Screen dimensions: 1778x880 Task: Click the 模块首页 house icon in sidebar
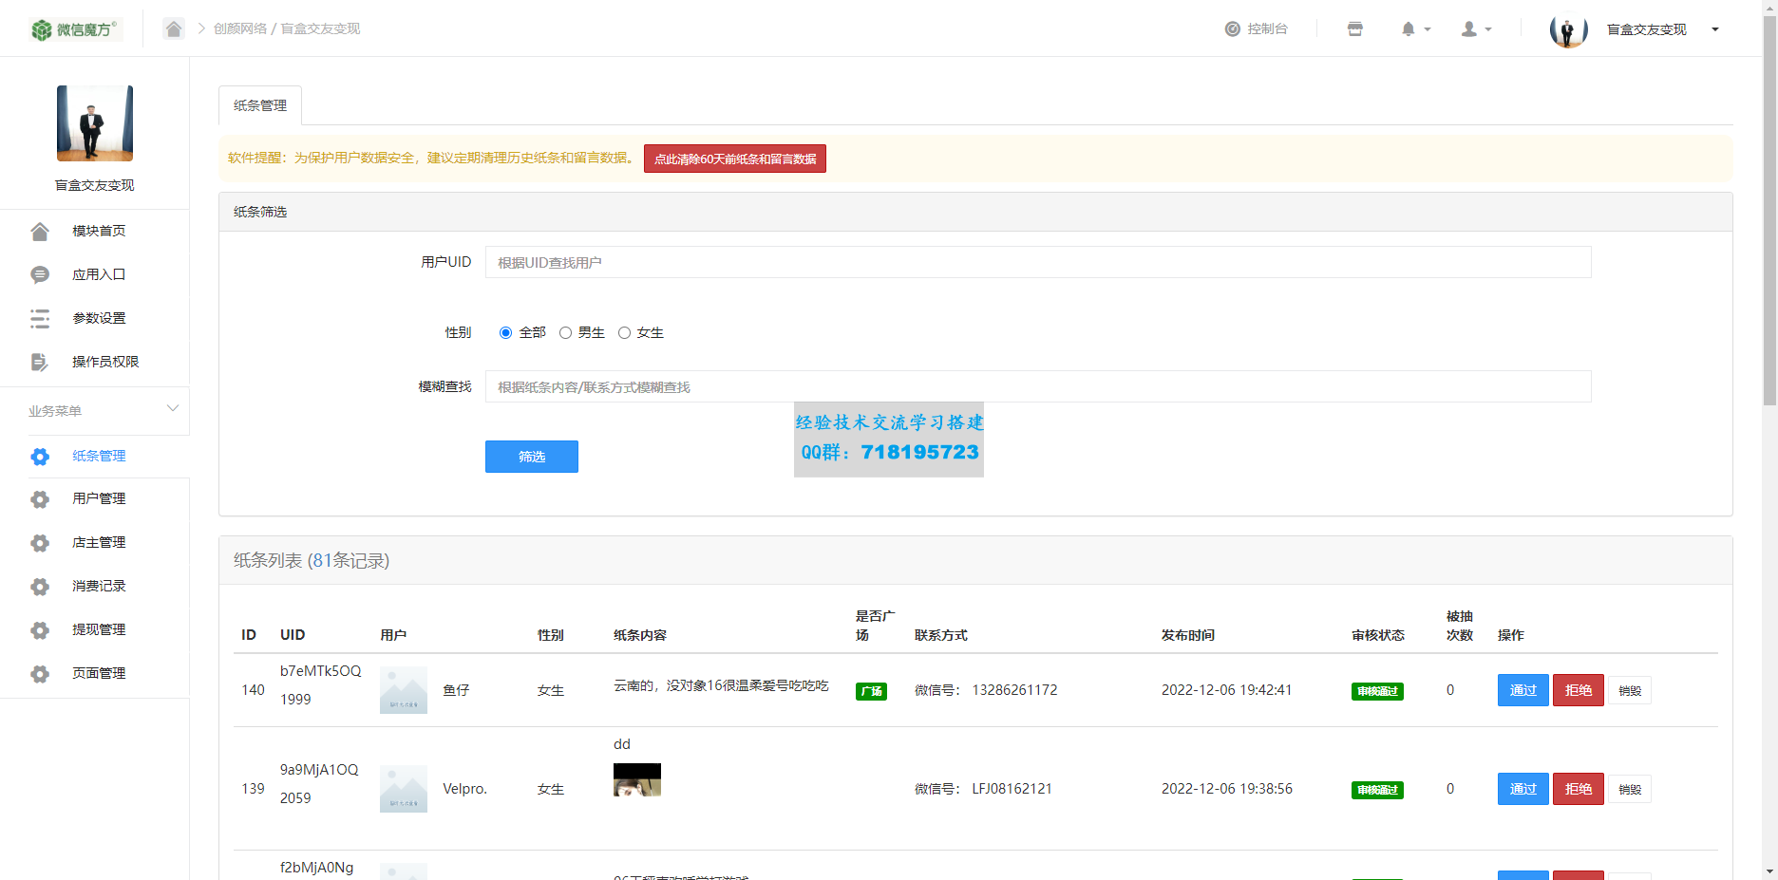coord(40,232)
